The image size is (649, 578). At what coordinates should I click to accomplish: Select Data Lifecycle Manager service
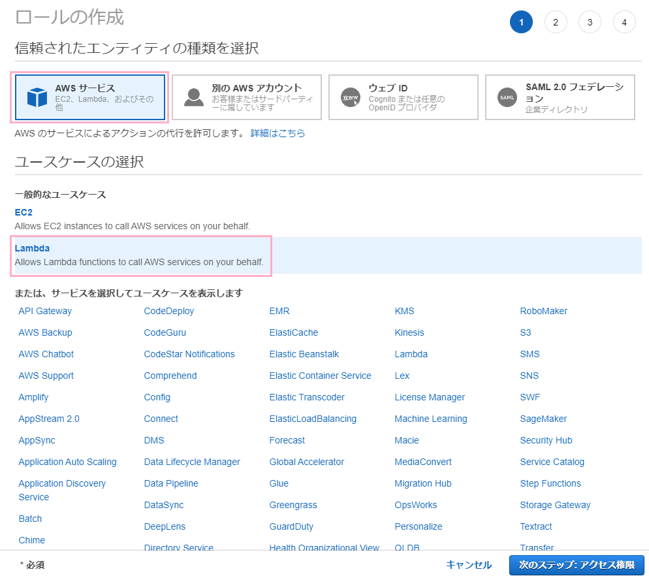click(x=192, y=462)
